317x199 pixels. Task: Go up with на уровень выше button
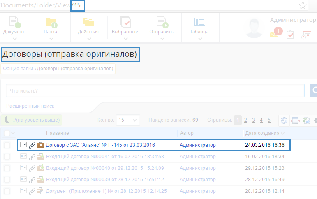coord(32,120)
